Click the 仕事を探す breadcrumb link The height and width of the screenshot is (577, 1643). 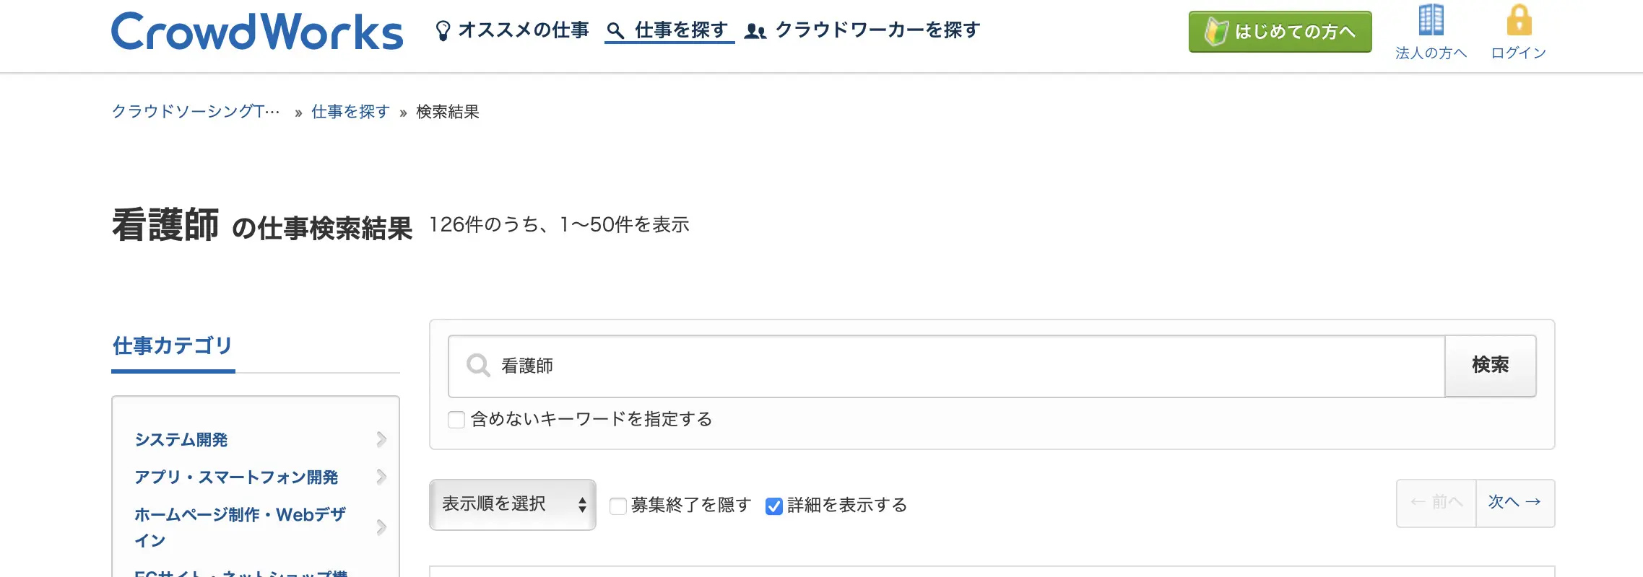point(350,112)
